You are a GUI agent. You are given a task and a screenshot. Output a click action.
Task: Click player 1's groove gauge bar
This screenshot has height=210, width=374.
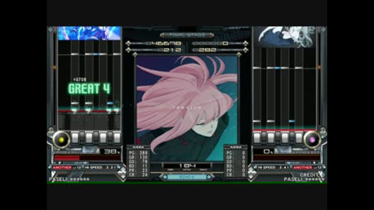pos(87,157)
